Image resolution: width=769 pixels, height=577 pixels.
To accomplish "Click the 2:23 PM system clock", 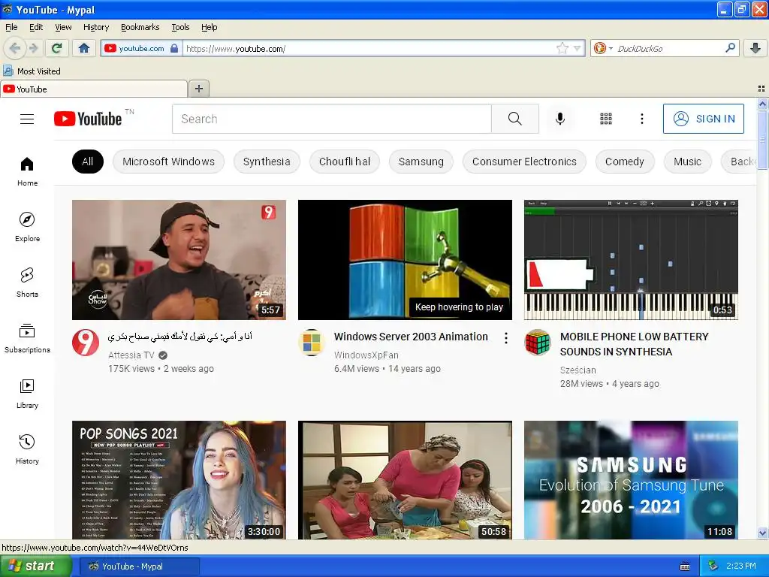I will (x=741, y=566).
